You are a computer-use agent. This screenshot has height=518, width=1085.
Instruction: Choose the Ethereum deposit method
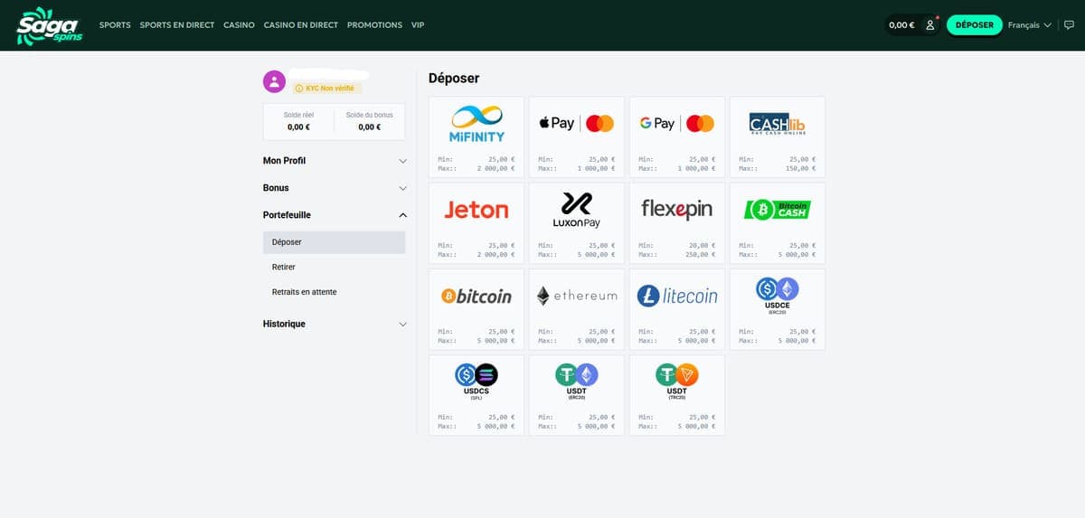pyautogui.click(x=577, y=308)
